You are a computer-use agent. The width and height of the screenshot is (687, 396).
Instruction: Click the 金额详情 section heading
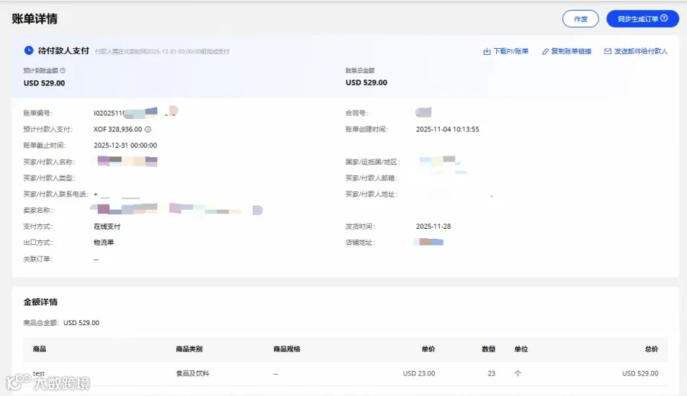[40, 302]
